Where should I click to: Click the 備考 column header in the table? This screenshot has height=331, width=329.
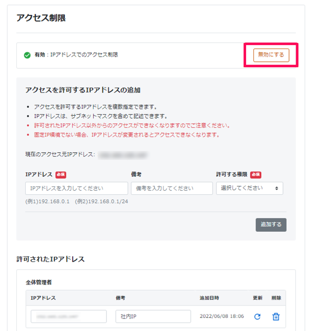[x=120, y=298]
